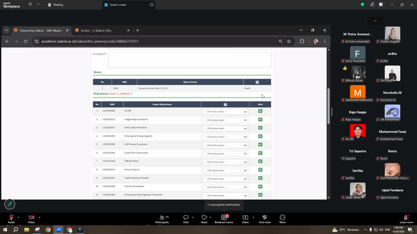Select the Berkas U-Bakrie Files browser tab
The image size is (417, 234).
102,31
